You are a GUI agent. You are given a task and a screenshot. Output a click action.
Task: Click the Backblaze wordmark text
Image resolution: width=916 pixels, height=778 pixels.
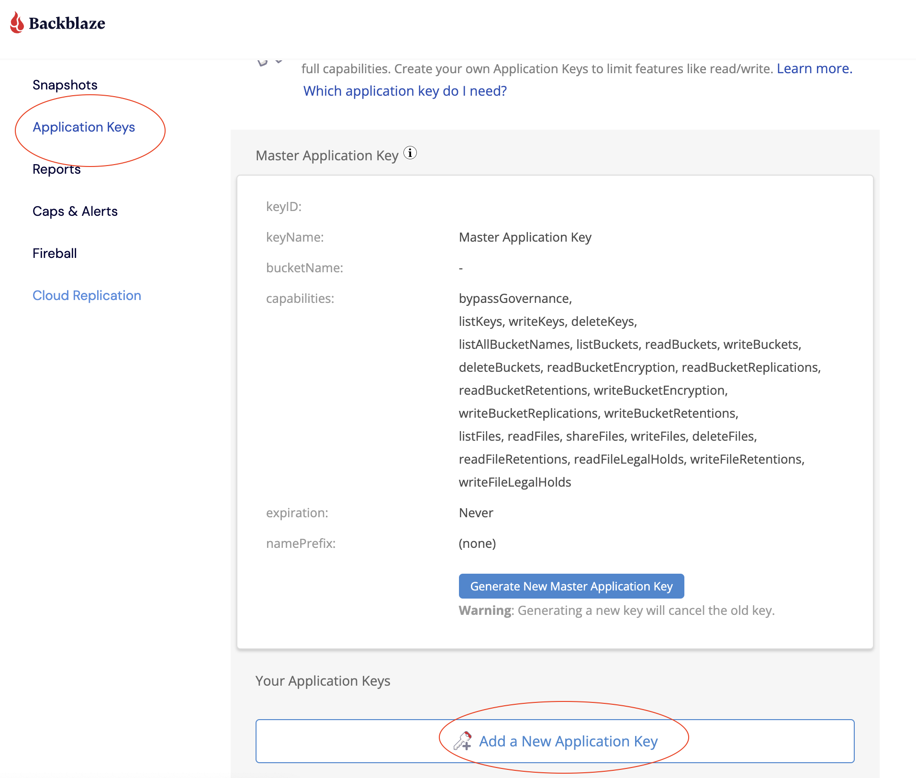click(67, 23)
